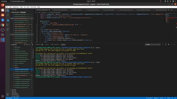The width and height of the screenshot is (177, 99).
Task: Collapse the dummy folder in explorer
Action: coord(16,67)
